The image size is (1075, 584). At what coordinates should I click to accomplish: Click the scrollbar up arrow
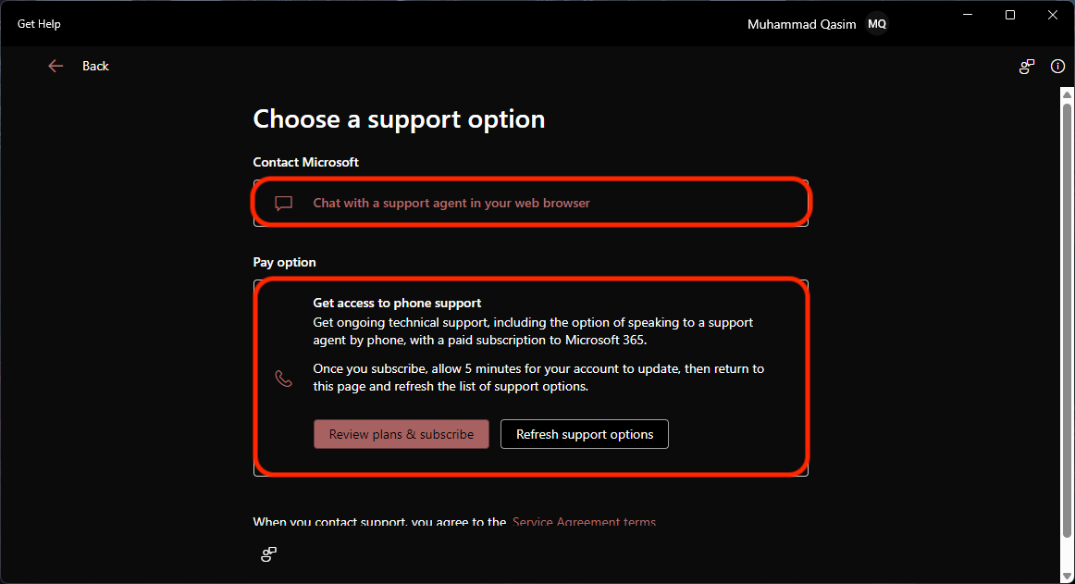click(x=1067, y=93)
